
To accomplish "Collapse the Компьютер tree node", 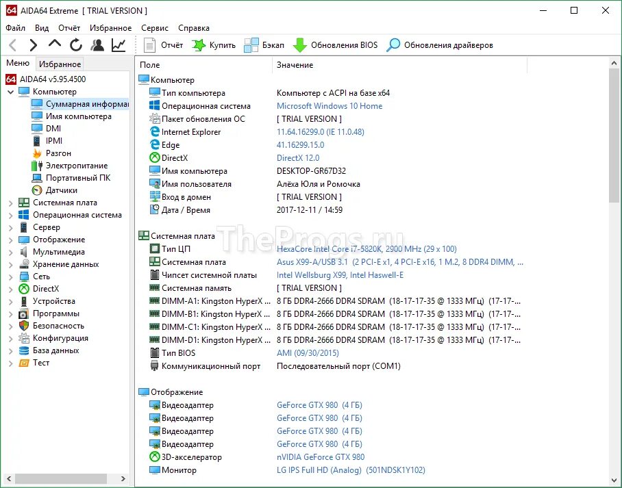I will (x=11, y=92).
